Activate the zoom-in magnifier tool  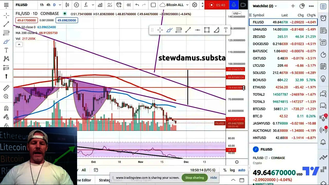pos(6,97)
